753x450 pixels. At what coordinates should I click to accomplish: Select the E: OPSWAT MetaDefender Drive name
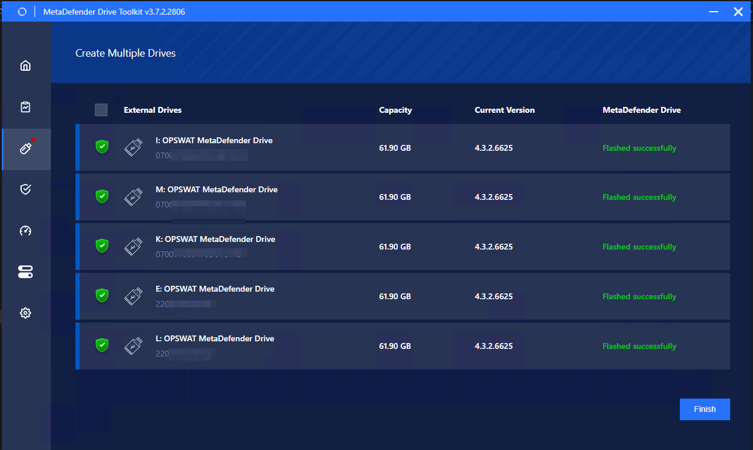click(x=215, y=289)
